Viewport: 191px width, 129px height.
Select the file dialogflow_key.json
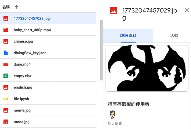point(48,53)
